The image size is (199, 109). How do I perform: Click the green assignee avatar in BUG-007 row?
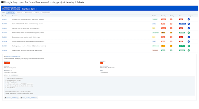tap(189, 46)
